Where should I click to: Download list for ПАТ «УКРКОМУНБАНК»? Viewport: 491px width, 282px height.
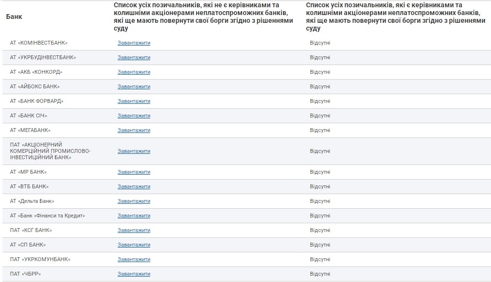pos(134,259)
